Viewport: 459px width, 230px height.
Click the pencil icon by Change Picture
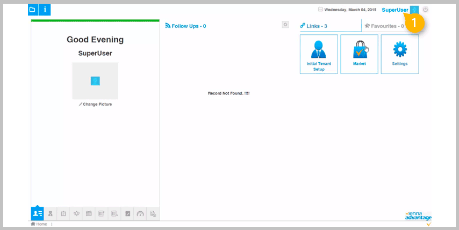point(81,104)
